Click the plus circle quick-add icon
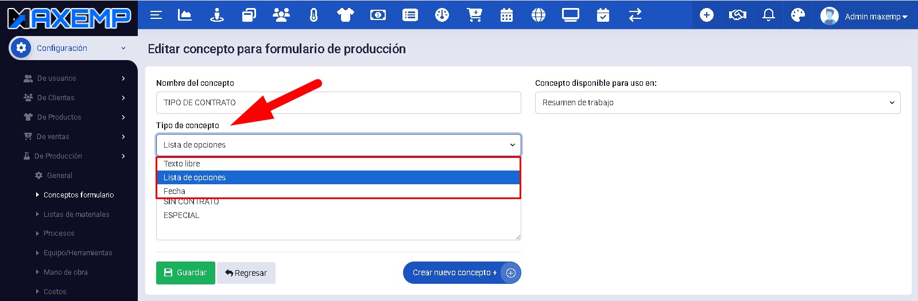Image resolution: width=918 pixels, height=301 pixels. [x=707, y=15]
